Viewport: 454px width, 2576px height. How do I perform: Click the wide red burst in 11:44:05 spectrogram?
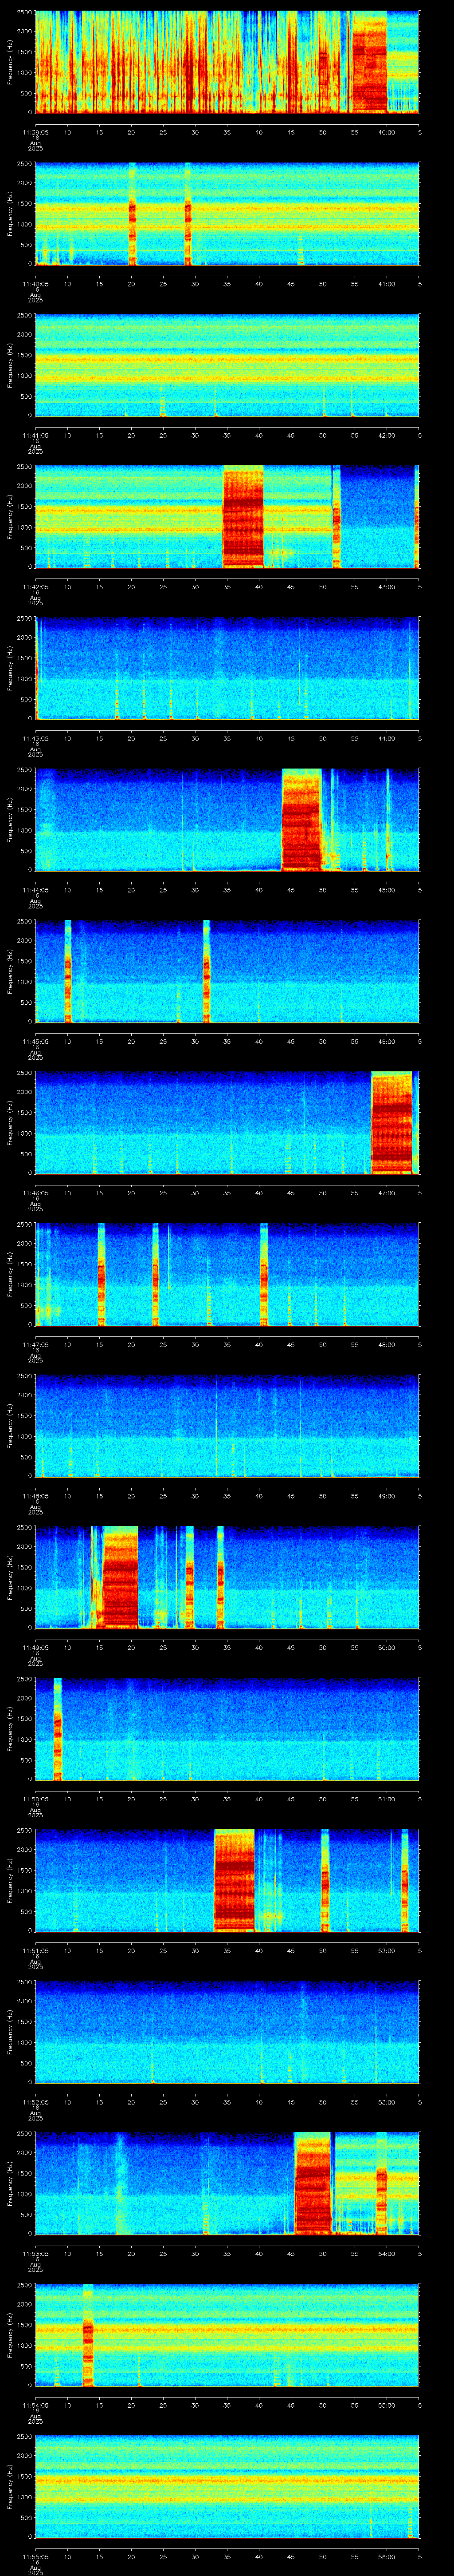302,820
